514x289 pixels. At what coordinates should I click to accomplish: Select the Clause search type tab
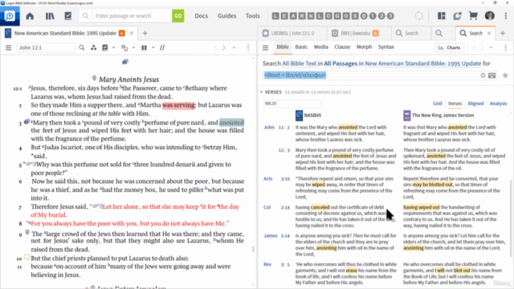342,47
